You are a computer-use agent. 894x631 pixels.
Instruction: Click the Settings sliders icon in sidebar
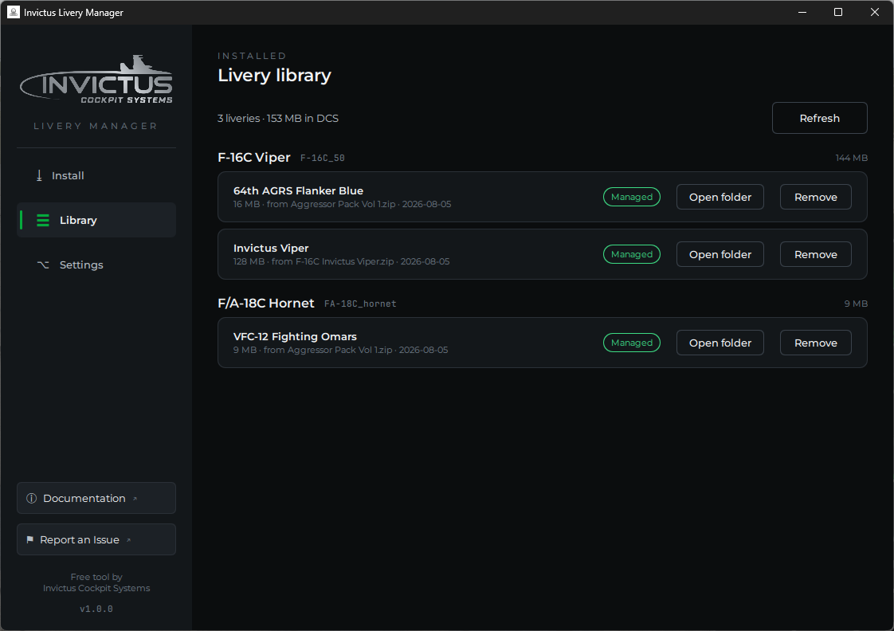43,265
